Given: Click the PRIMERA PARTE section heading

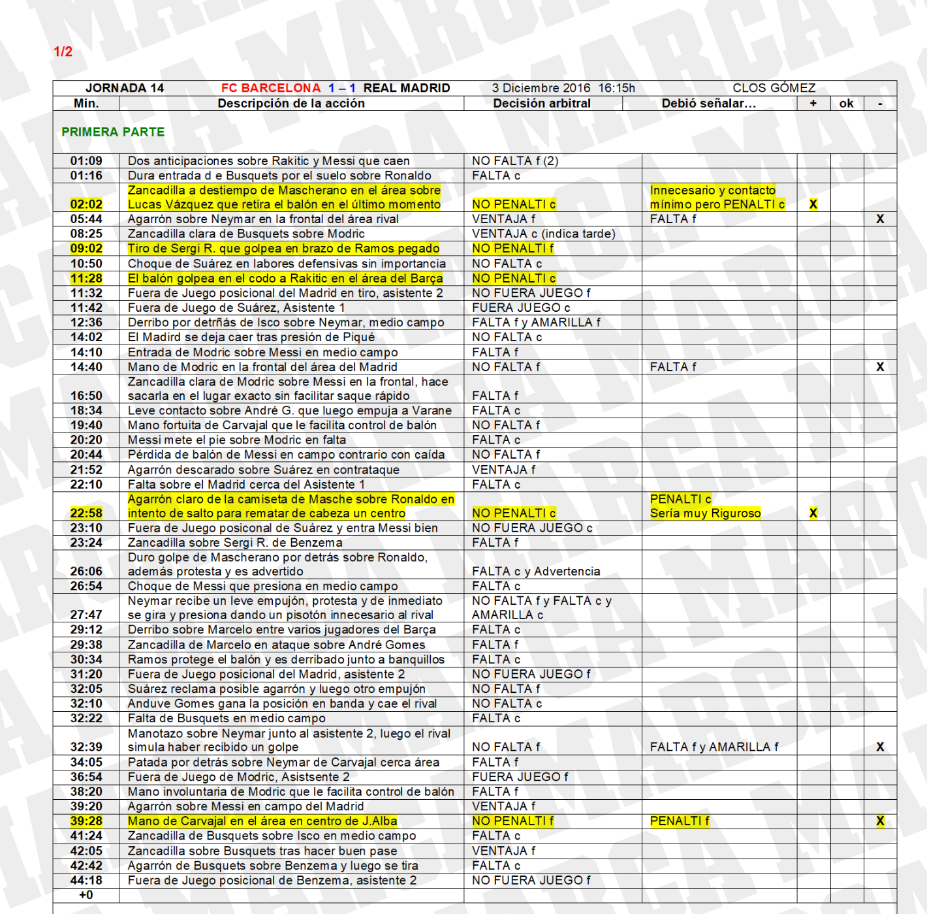Looking at the screenshot, I should coord(113,132).
